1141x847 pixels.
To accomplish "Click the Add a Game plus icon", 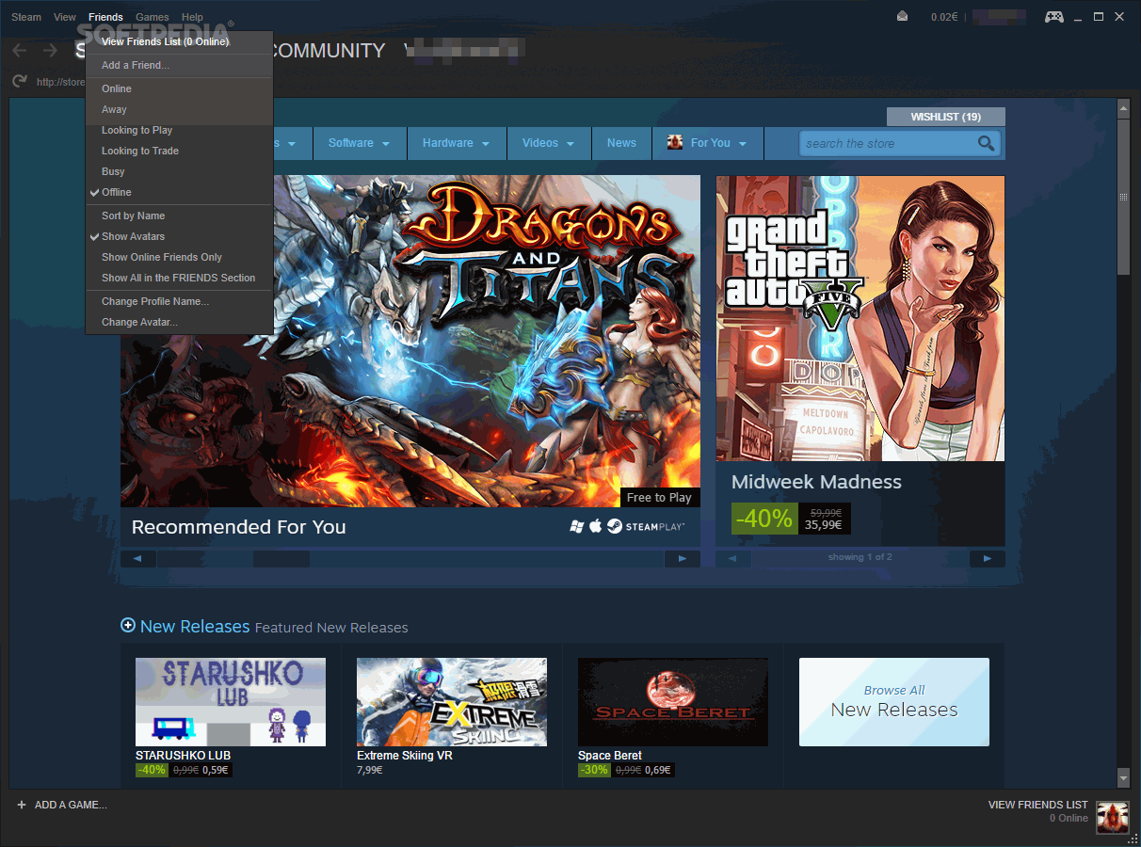I will pyautogui.click(x=22, y=805).
